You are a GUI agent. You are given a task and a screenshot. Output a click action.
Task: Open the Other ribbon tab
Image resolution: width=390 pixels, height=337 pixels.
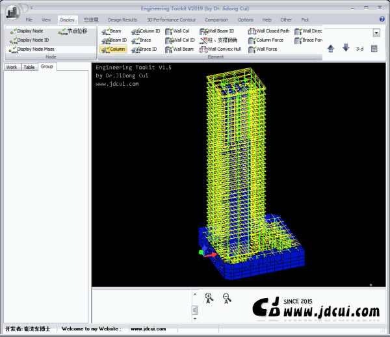[x=286, y=20]
